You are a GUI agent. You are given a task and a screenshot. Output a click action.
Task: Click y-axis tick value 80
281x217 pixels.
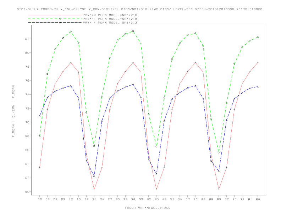coord(27,53)
